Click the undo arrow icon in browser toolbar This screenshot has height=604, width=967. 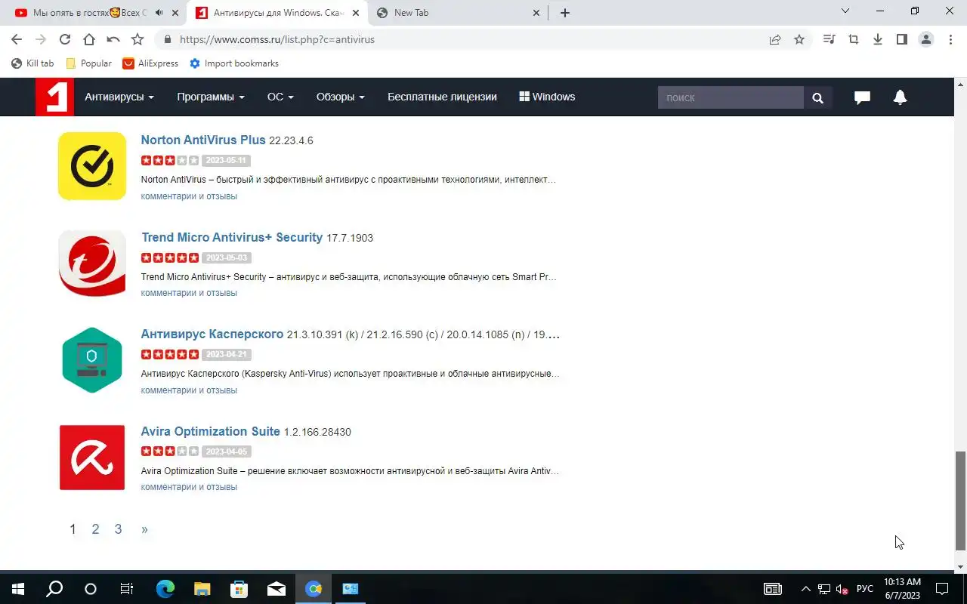click(113, 39)
